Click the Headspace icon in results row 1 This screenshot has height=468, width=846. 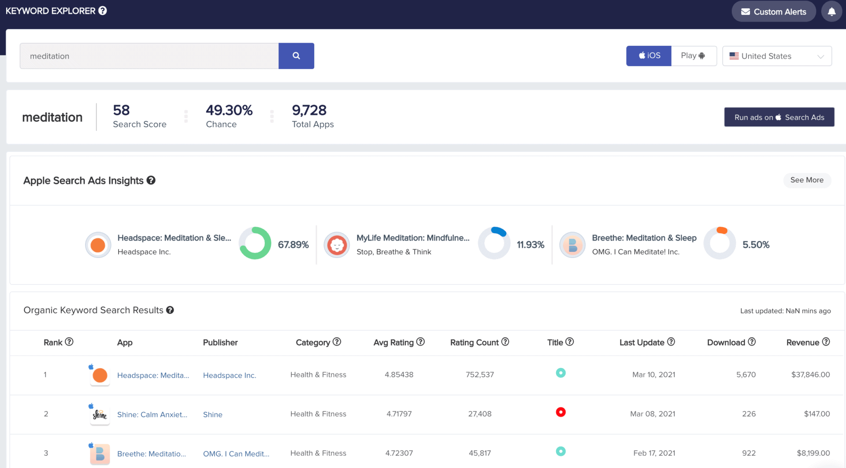pos(100,376)
